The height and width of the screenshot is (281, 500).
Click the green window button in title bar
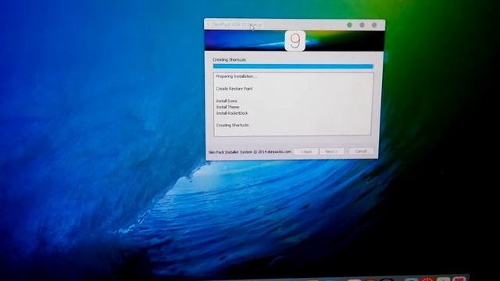pos(349,25)
